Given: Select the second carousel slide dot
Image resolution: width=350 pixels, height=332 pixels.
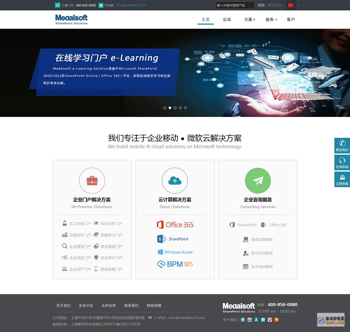Looking at the screenshot, I should tap(170, 108).
